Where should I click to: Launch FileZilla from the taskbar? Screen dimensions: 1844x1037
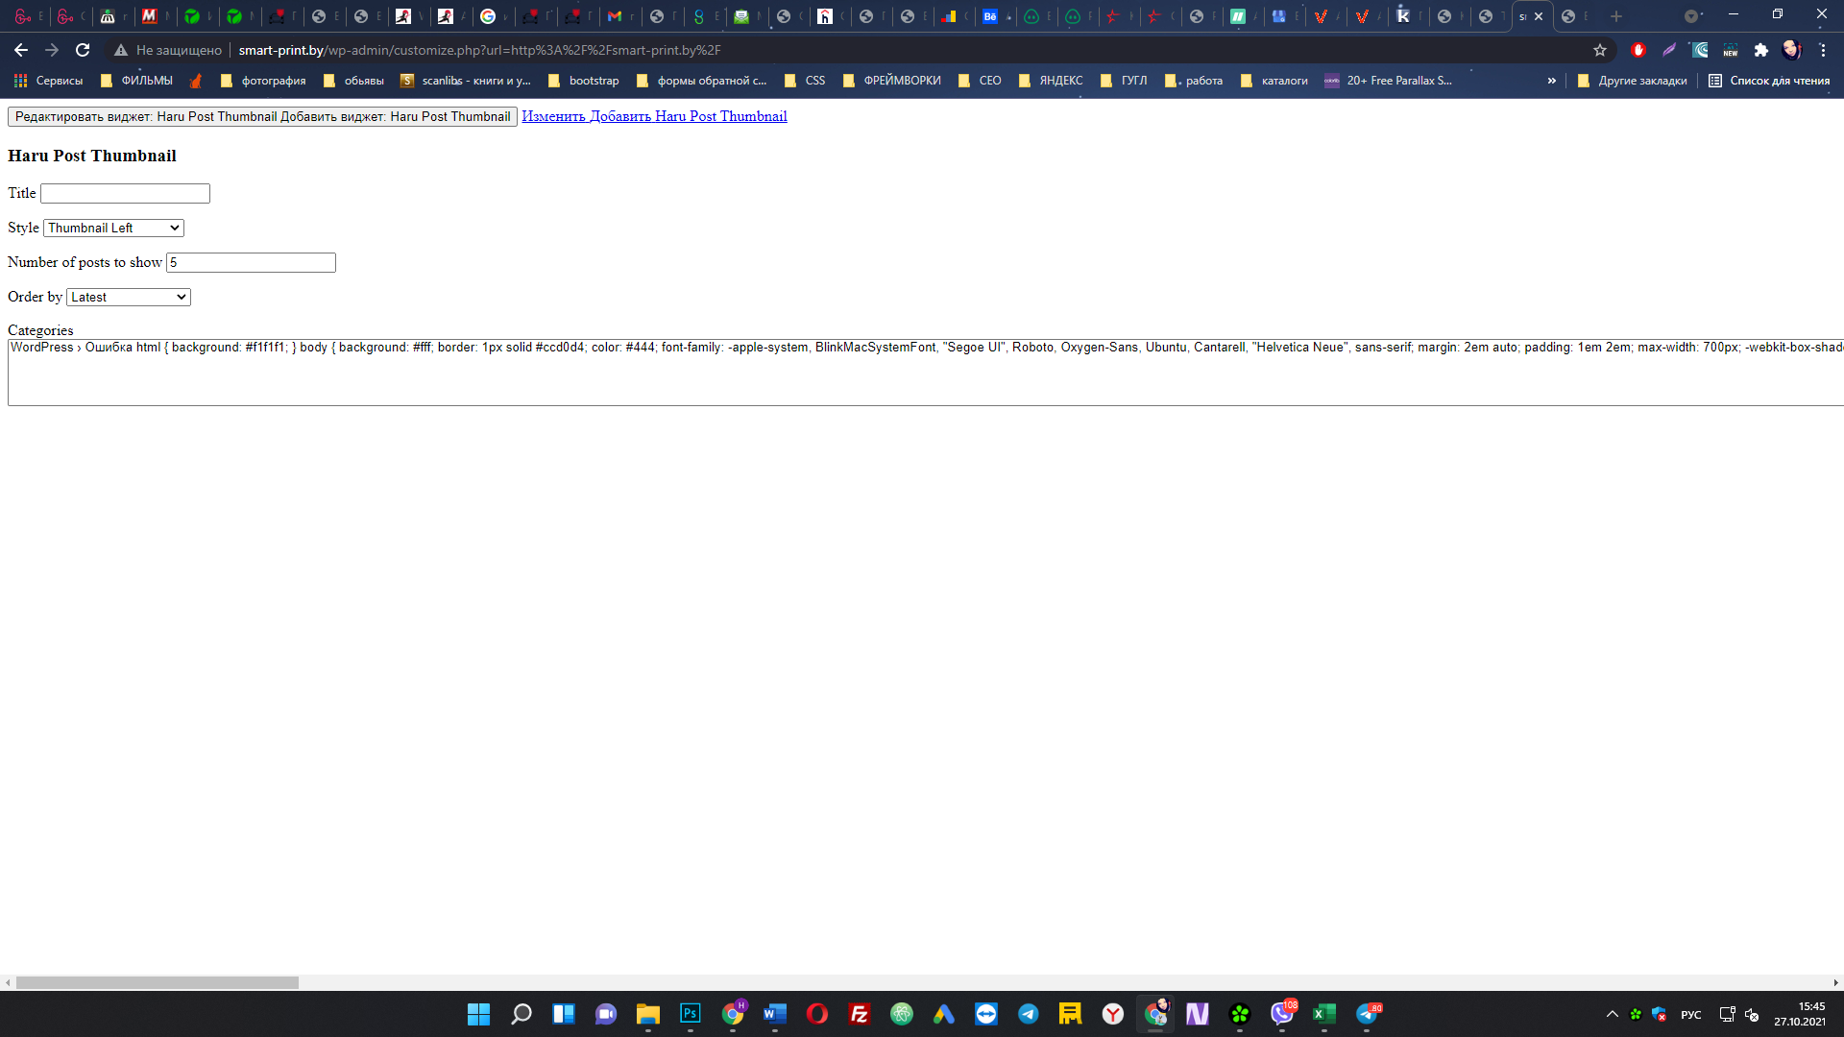[859, 1014]
